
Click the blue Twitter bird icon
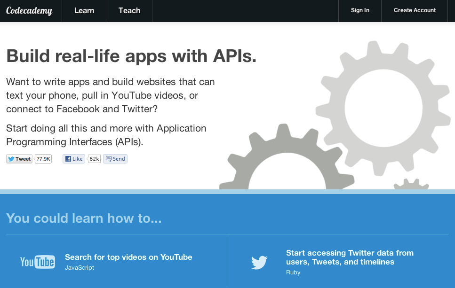tap(259, 262)
